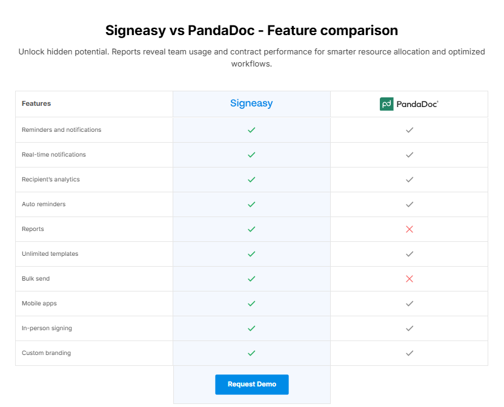Select the green checkmark beside Real-time notifications
The image size is (504, 407).
click(251, 154)
